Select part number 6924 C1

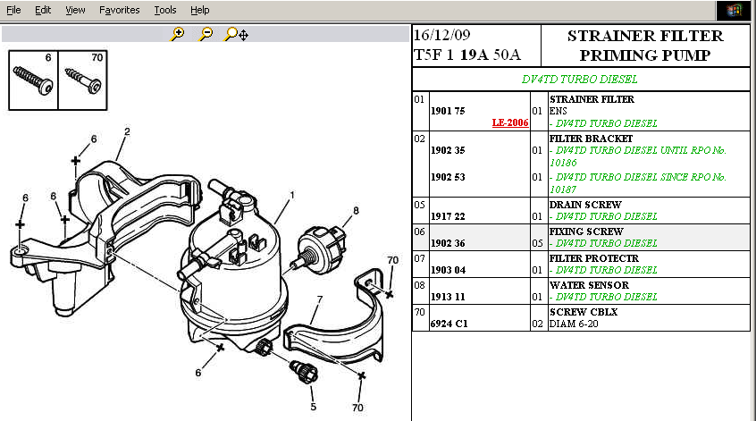[449, 324]
